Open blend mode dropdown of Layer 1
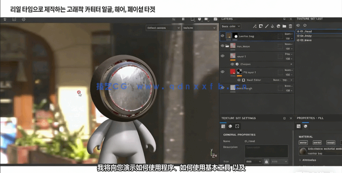The image size is (342, 173). (289, 54)
